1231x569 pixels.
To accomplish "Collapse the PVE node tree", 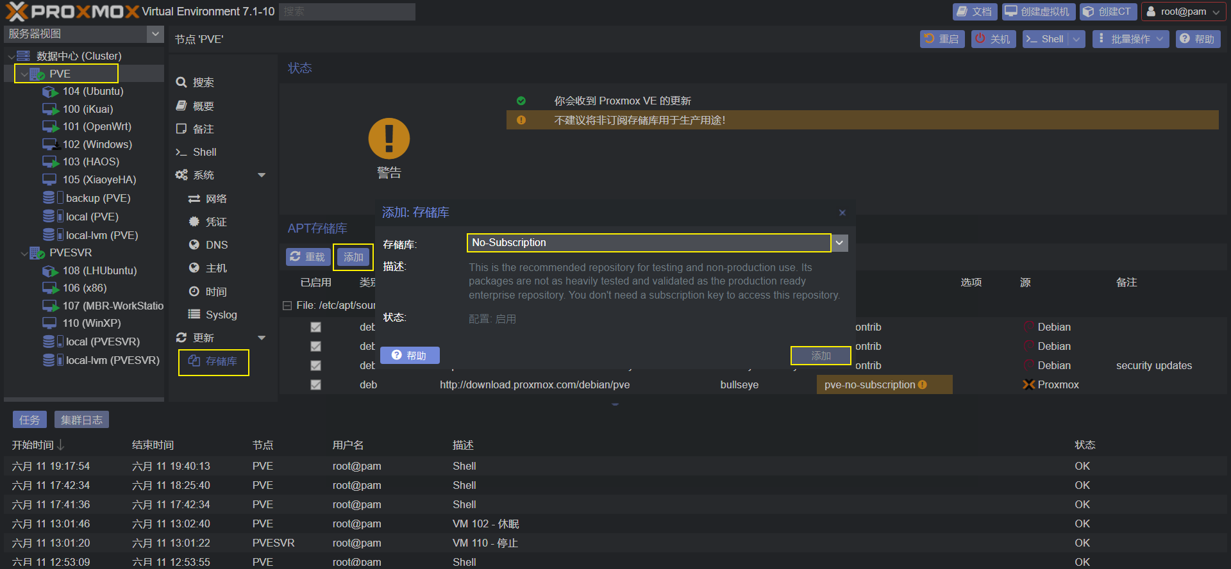I will tap(24, 74).
